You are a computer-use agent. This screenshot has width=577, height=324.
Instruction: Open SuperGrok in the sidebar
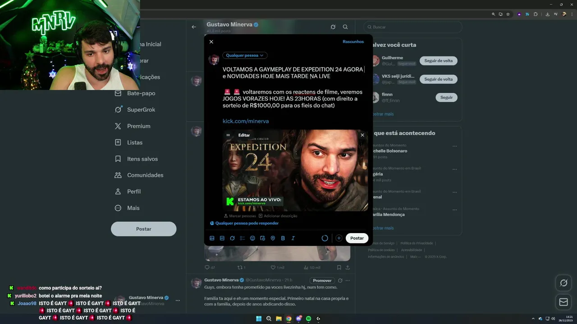135,110
